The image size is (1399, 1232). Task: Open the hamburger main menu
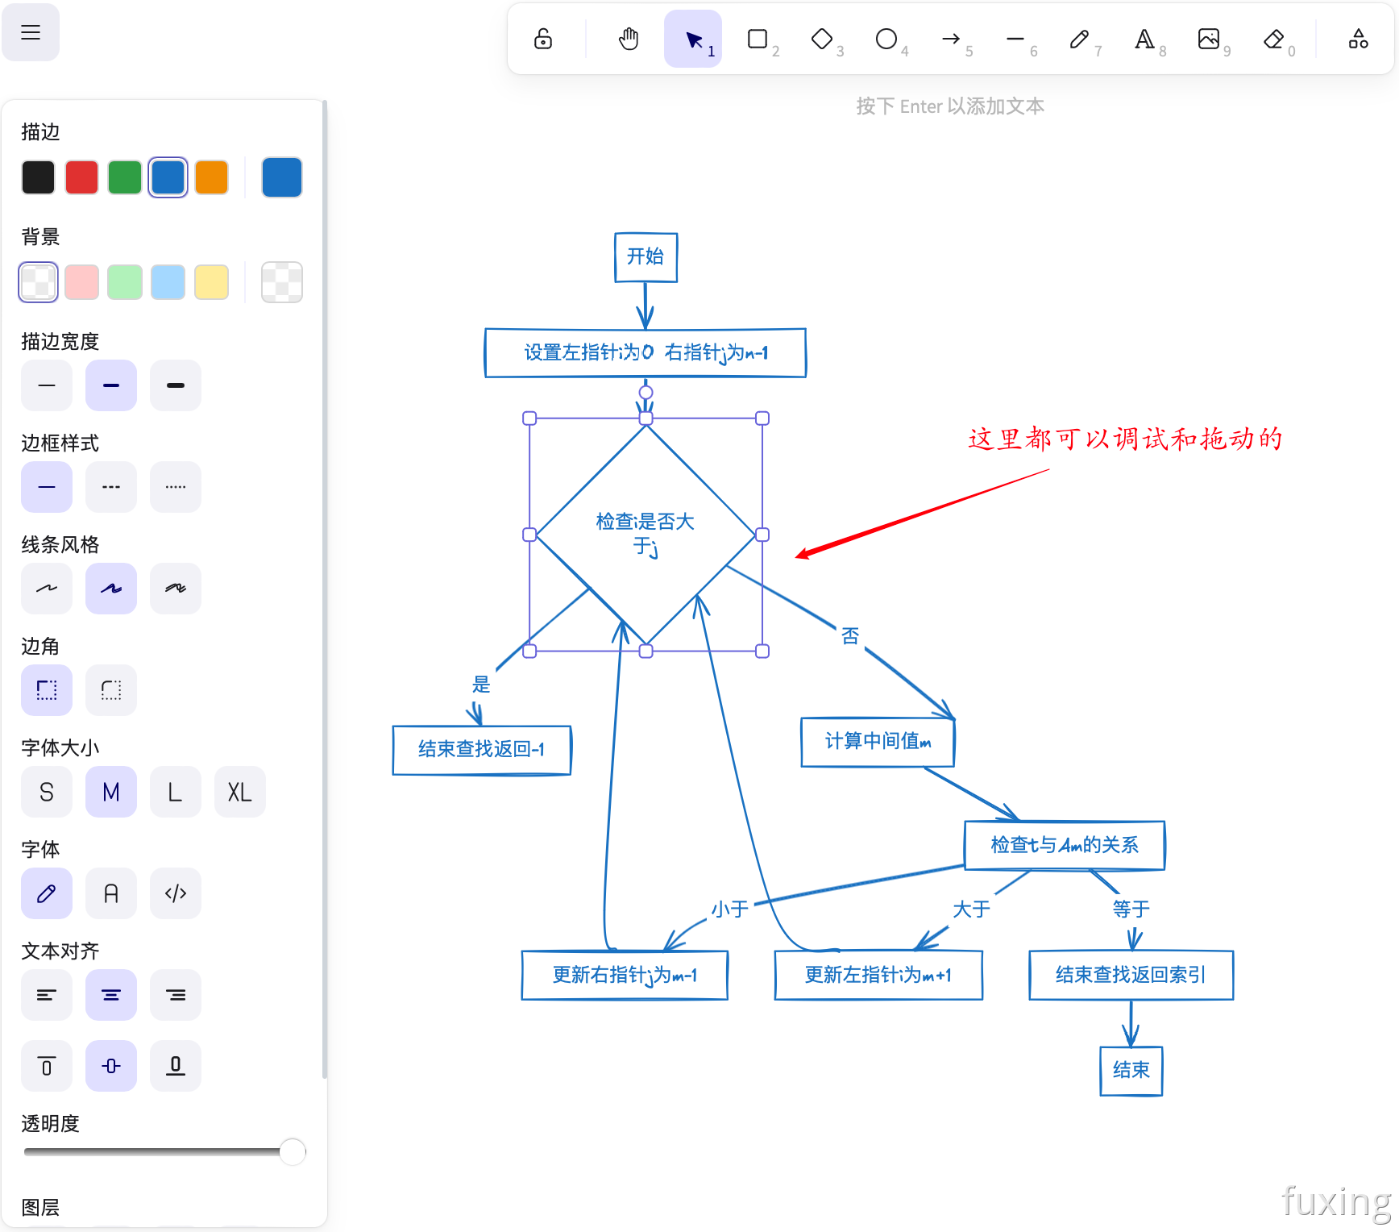[31, 32]
